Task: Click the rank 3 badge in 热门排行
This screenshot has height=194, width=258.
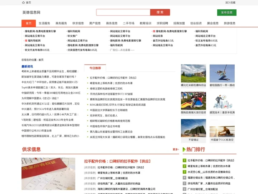Action: coord(184,172)
